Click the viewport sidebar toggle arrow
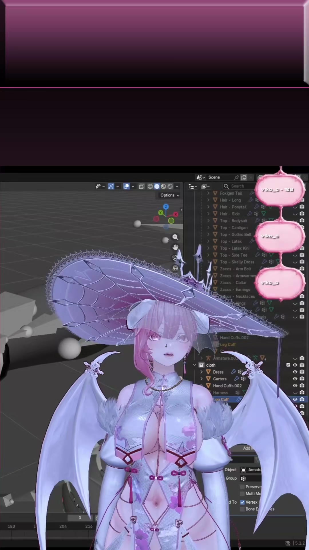Image resolution: width=309 pixels, height=550 pixels. (181, 210)
